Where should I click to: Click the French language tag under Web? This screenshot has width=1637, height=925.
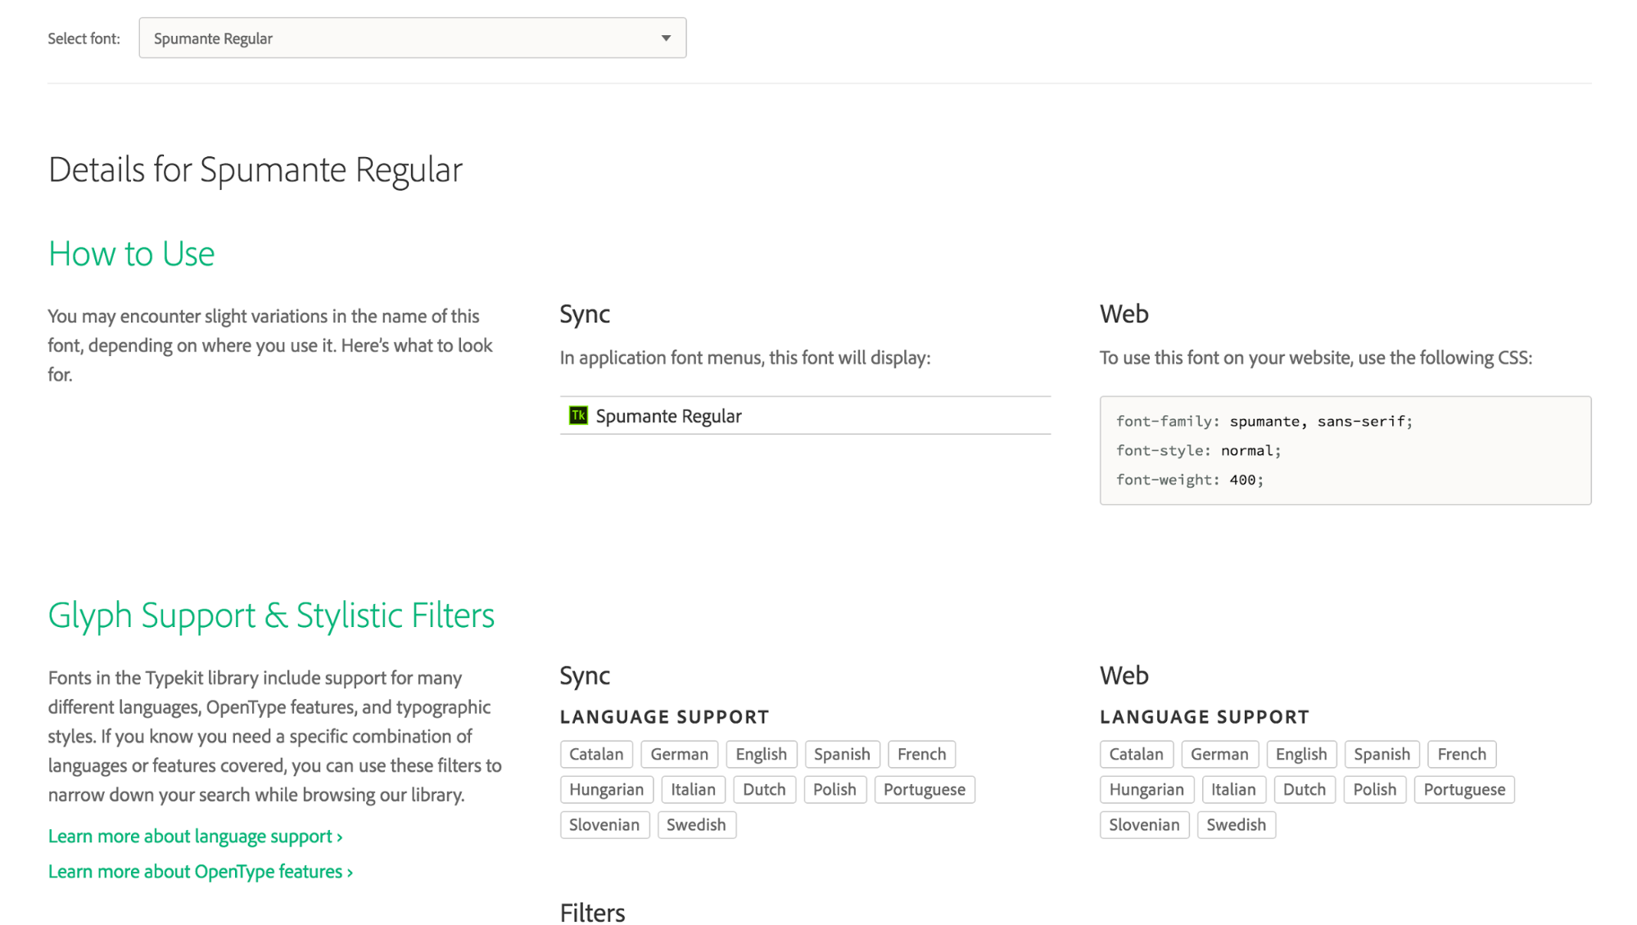(1462, 754)
